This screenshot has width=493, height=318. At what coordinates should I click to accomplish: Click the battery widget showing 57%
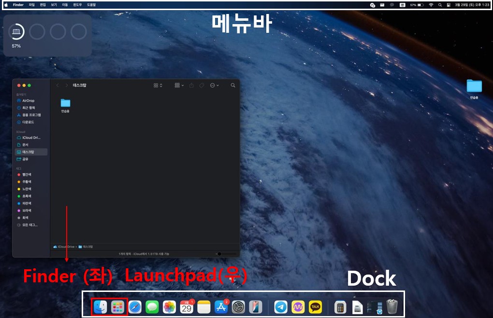point(47,35)
